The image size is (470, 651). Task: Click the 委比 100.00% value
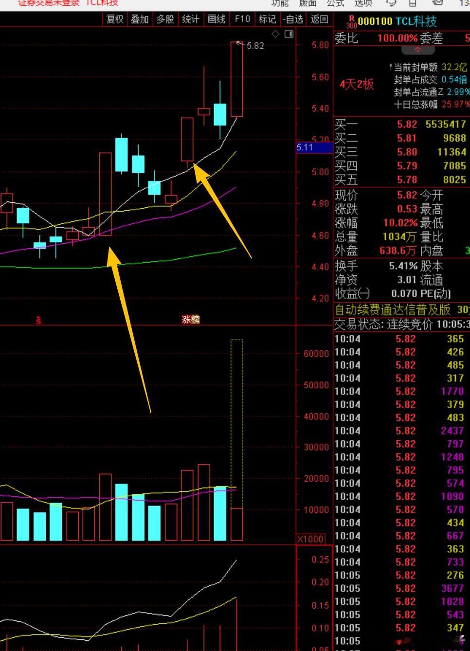(398, 38)
